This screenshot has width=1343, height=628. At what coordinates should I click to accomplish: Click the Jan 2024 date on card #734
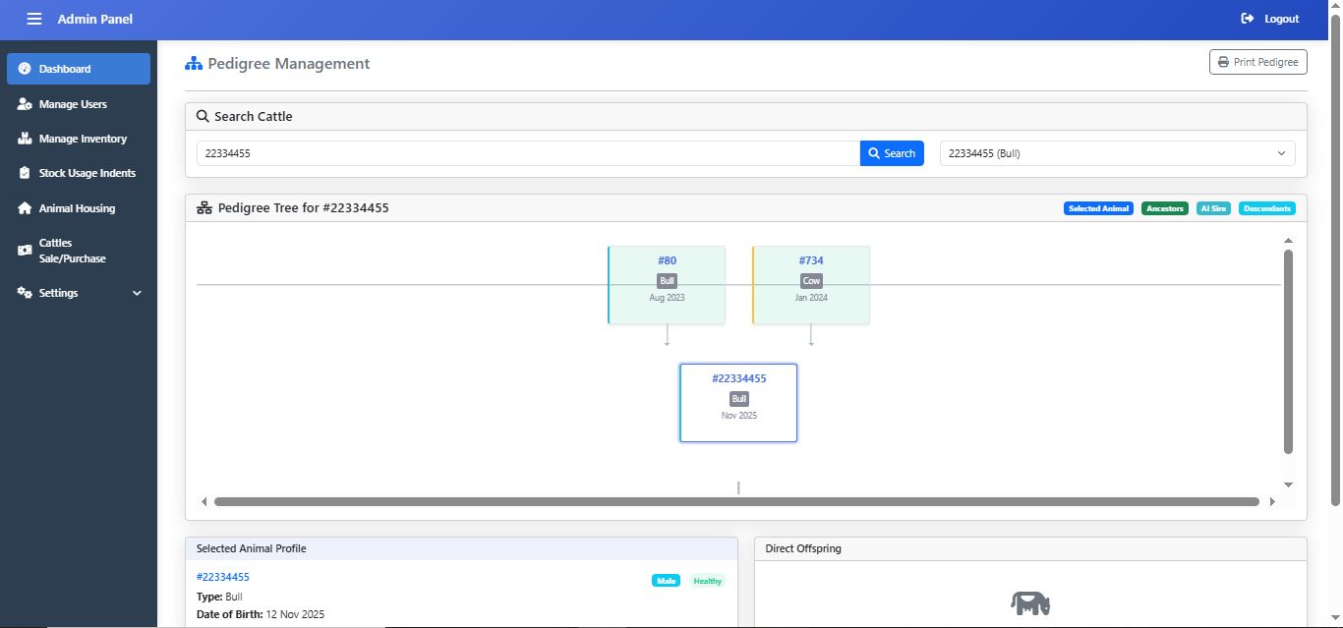point(811,297)
